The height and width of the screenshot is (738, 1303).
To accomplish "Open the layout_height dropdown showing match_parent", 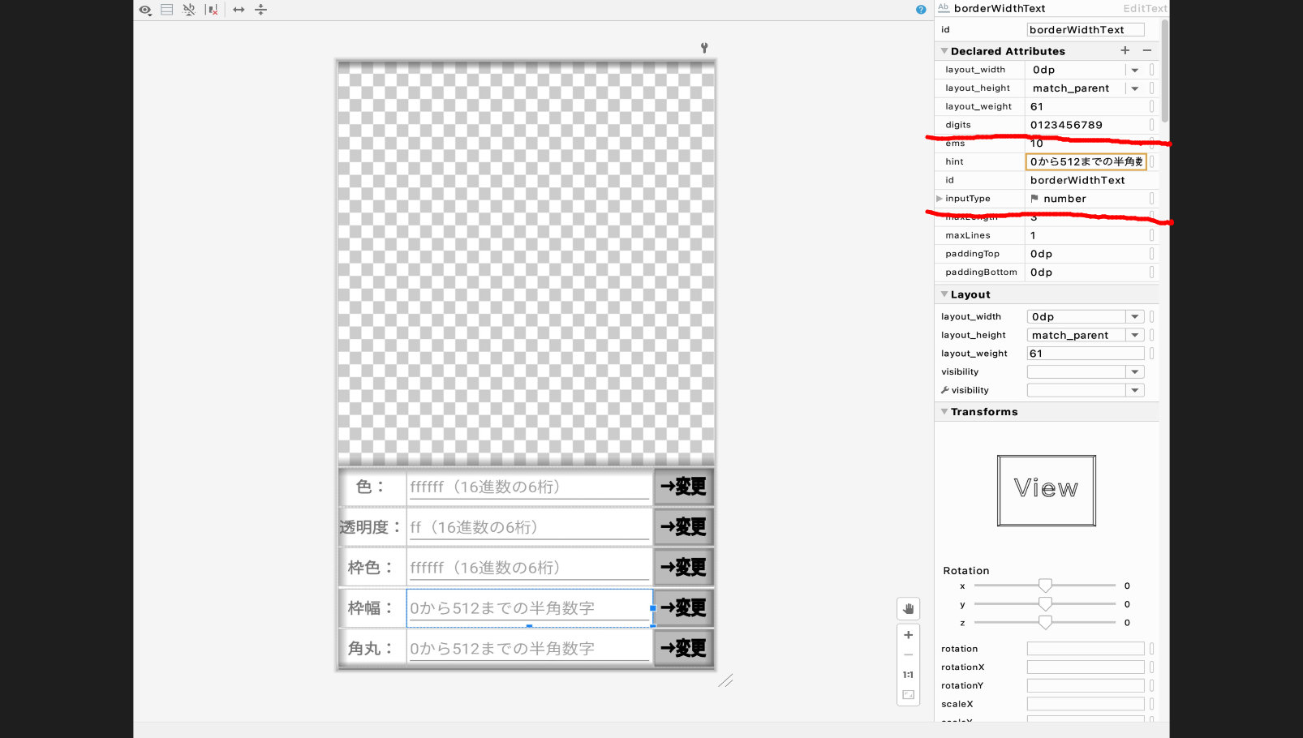I will point(1134,88).
